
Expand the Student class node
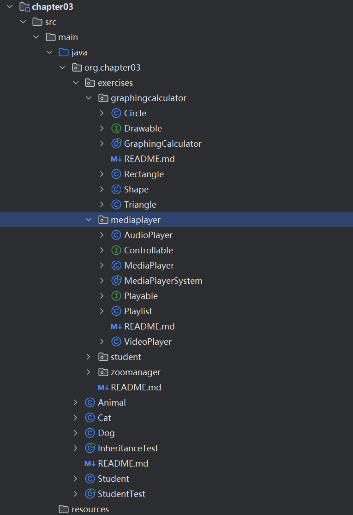[x=76, y=479]
